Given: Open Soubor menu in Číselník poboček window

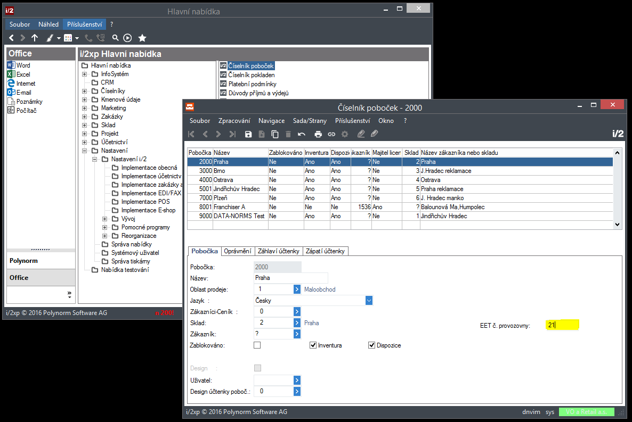Looking at the screenshot, I should coord(200,121).
